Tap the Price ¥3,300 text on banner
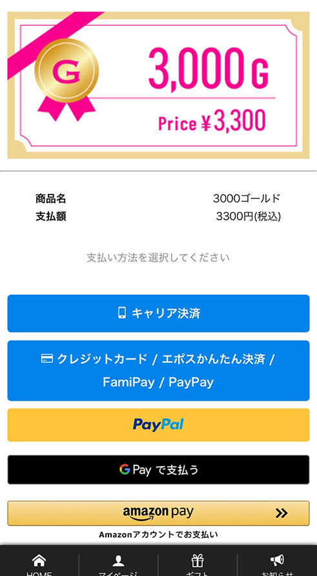Screen dimensions: 317x576 point(212,122)
